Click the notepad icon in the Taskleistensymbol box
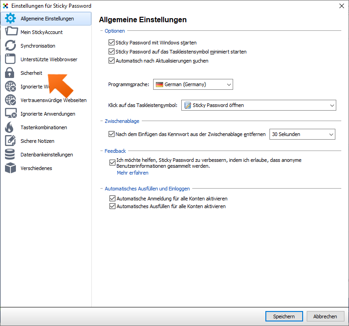The image size is (349, 326). tap(188, 105)
